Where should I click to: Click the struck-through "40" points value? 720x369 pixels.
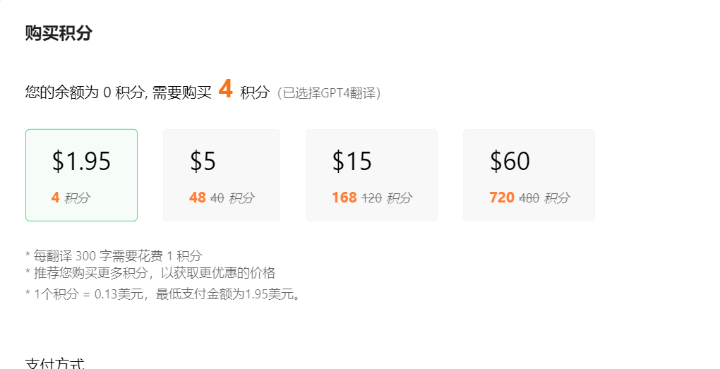[x=217, y=198]
